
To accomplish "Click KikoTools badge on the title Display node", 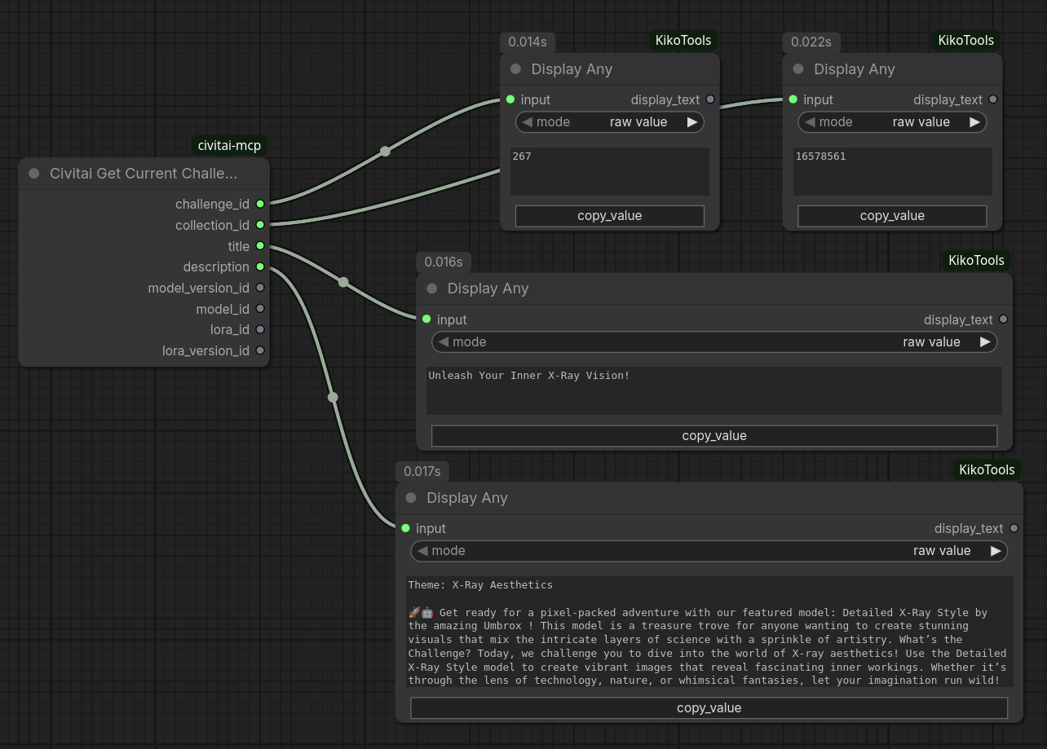I will (x=976, y=260).
